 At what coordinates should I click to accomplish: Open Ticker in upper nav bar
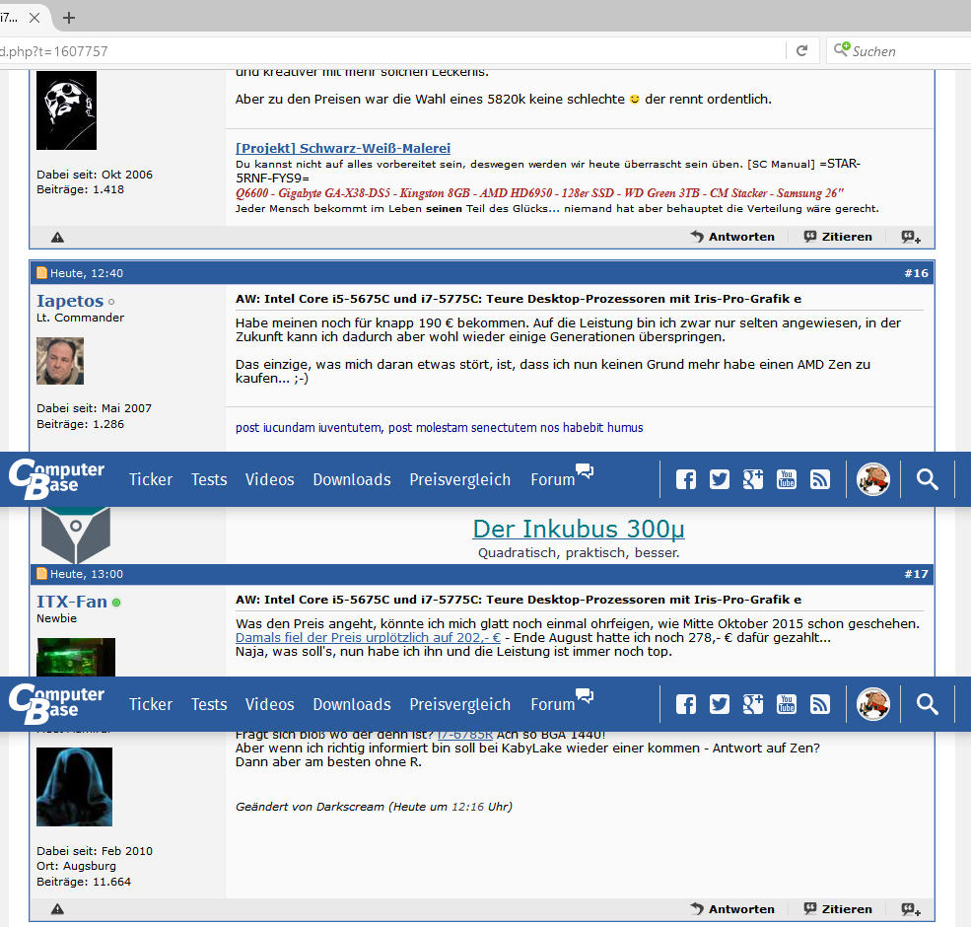click(x=151, y=479)
